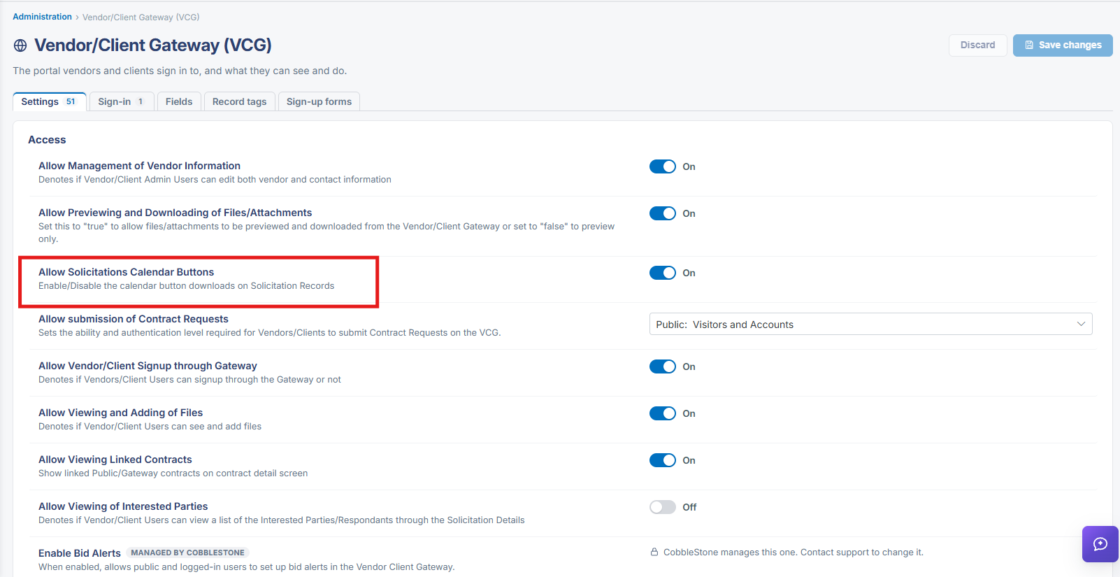Viewport: 1120px width, 577px height.
Task: Click the save disk icon in Save changes
Action: (1029, 45)
